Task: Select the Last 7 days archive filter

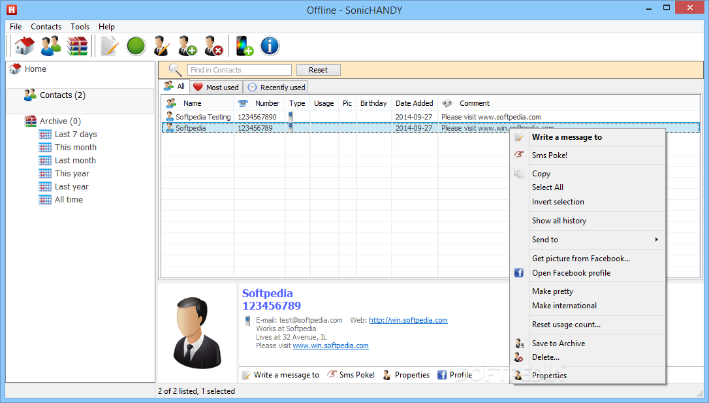Action: pos(76,135)
